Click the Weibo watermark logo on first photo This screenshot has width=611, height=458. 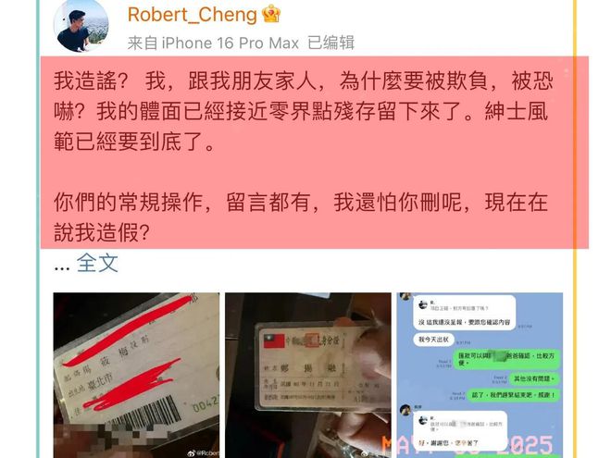192,453
